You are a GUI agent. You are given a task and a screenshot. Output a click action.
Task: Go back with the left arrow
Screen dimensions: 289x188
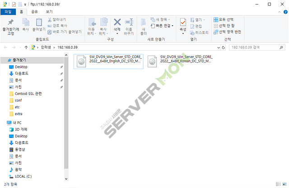click(x=5, y=47)
